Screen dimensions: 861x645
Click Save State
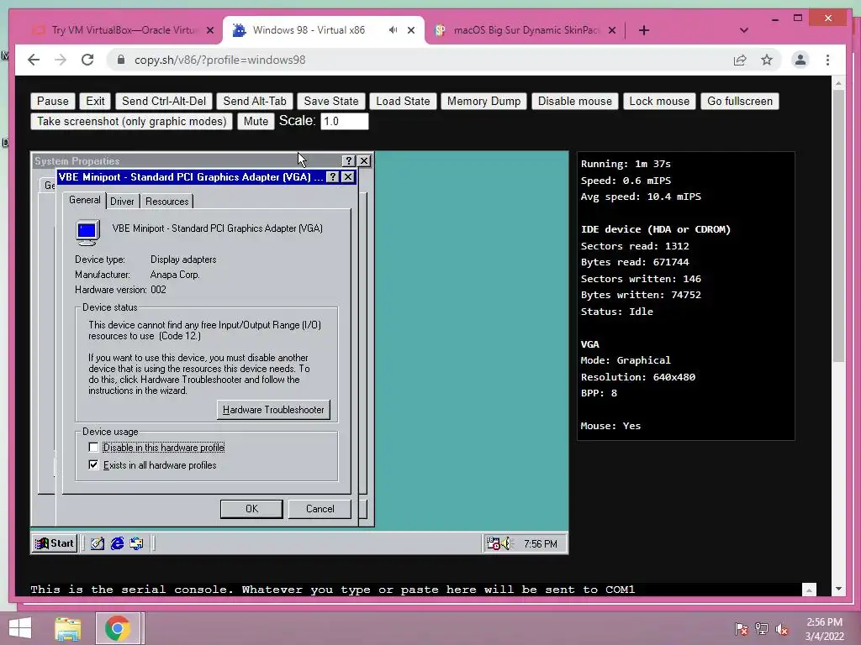pyautogui.click(x=331, y=101)
